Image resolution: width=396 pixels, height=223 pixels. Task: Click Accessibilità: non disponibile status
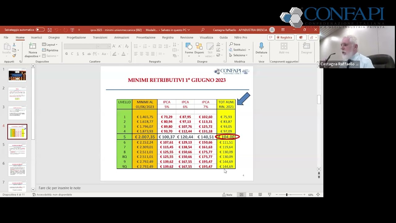pyautogui.click(x=52, y=195)
